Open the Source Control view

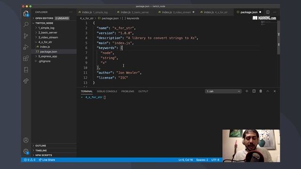pyautogui.click(x=26, y=36)
